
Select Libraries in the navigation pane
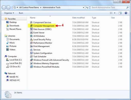[12, 36]
